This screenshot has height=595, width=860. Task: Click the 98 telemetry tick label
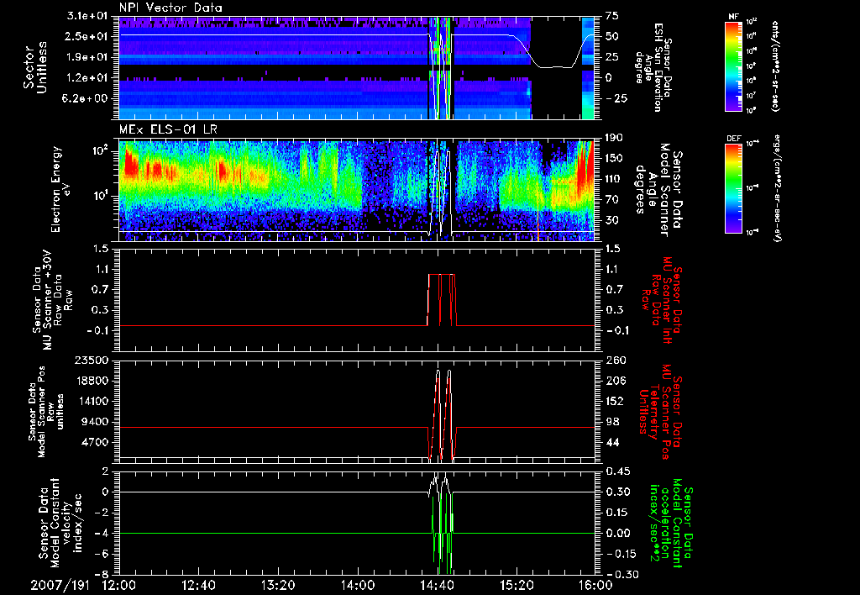pyautogui.click(x=612, y=422)
